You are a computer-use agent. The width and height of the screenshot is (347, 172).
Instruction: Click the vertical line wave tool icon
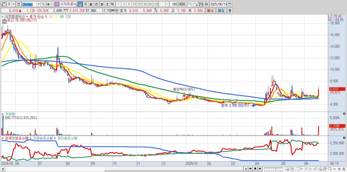point(311,169)
